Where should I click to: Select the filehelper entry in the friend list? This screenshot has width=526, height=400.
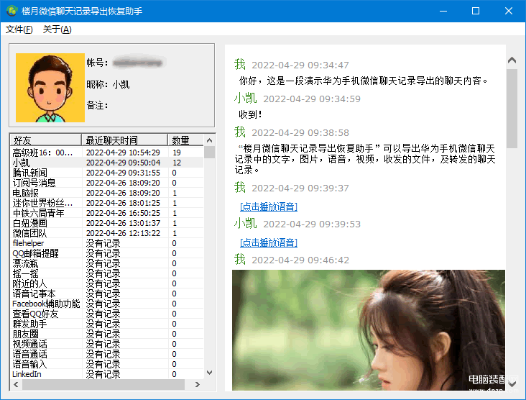tap(29, 243)
